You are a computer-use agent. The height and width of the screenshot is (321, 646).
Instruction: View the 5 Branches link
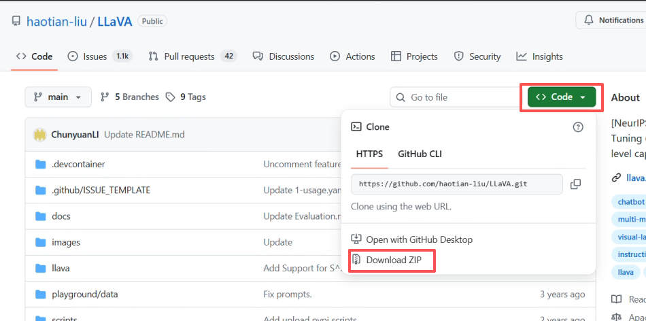[x=129, y=97]
